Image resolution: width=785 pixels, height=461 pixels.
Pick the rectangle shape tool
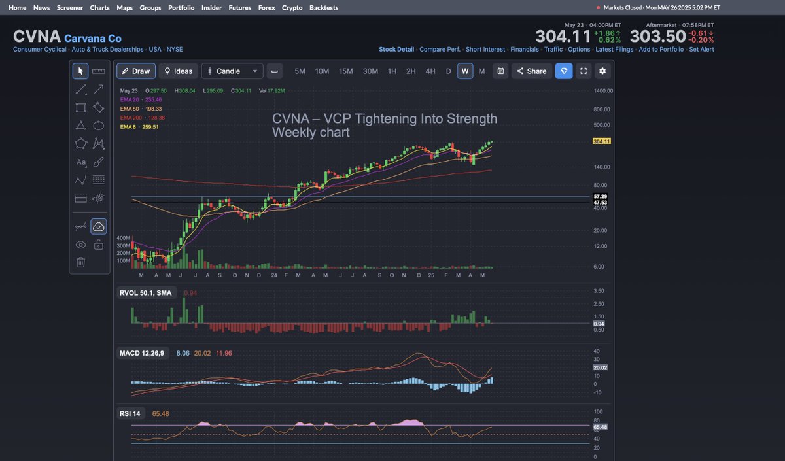(x=80, y=107)
